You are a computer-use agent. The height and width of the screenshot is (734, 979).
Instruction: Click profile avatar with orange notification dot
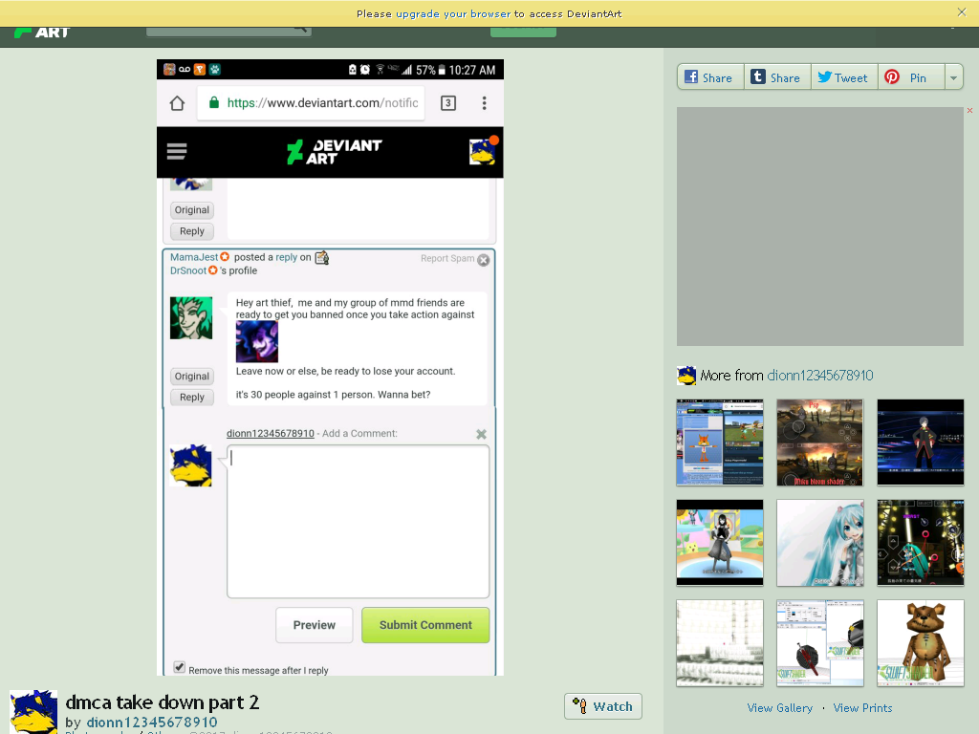(x=483, y=152)
